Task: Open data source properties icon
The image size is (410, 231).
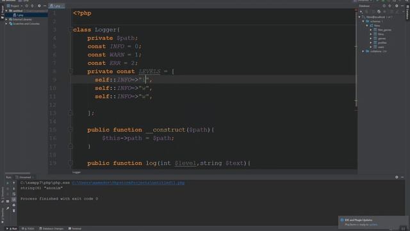Action: pyautogui.click(x=379, y=12)
